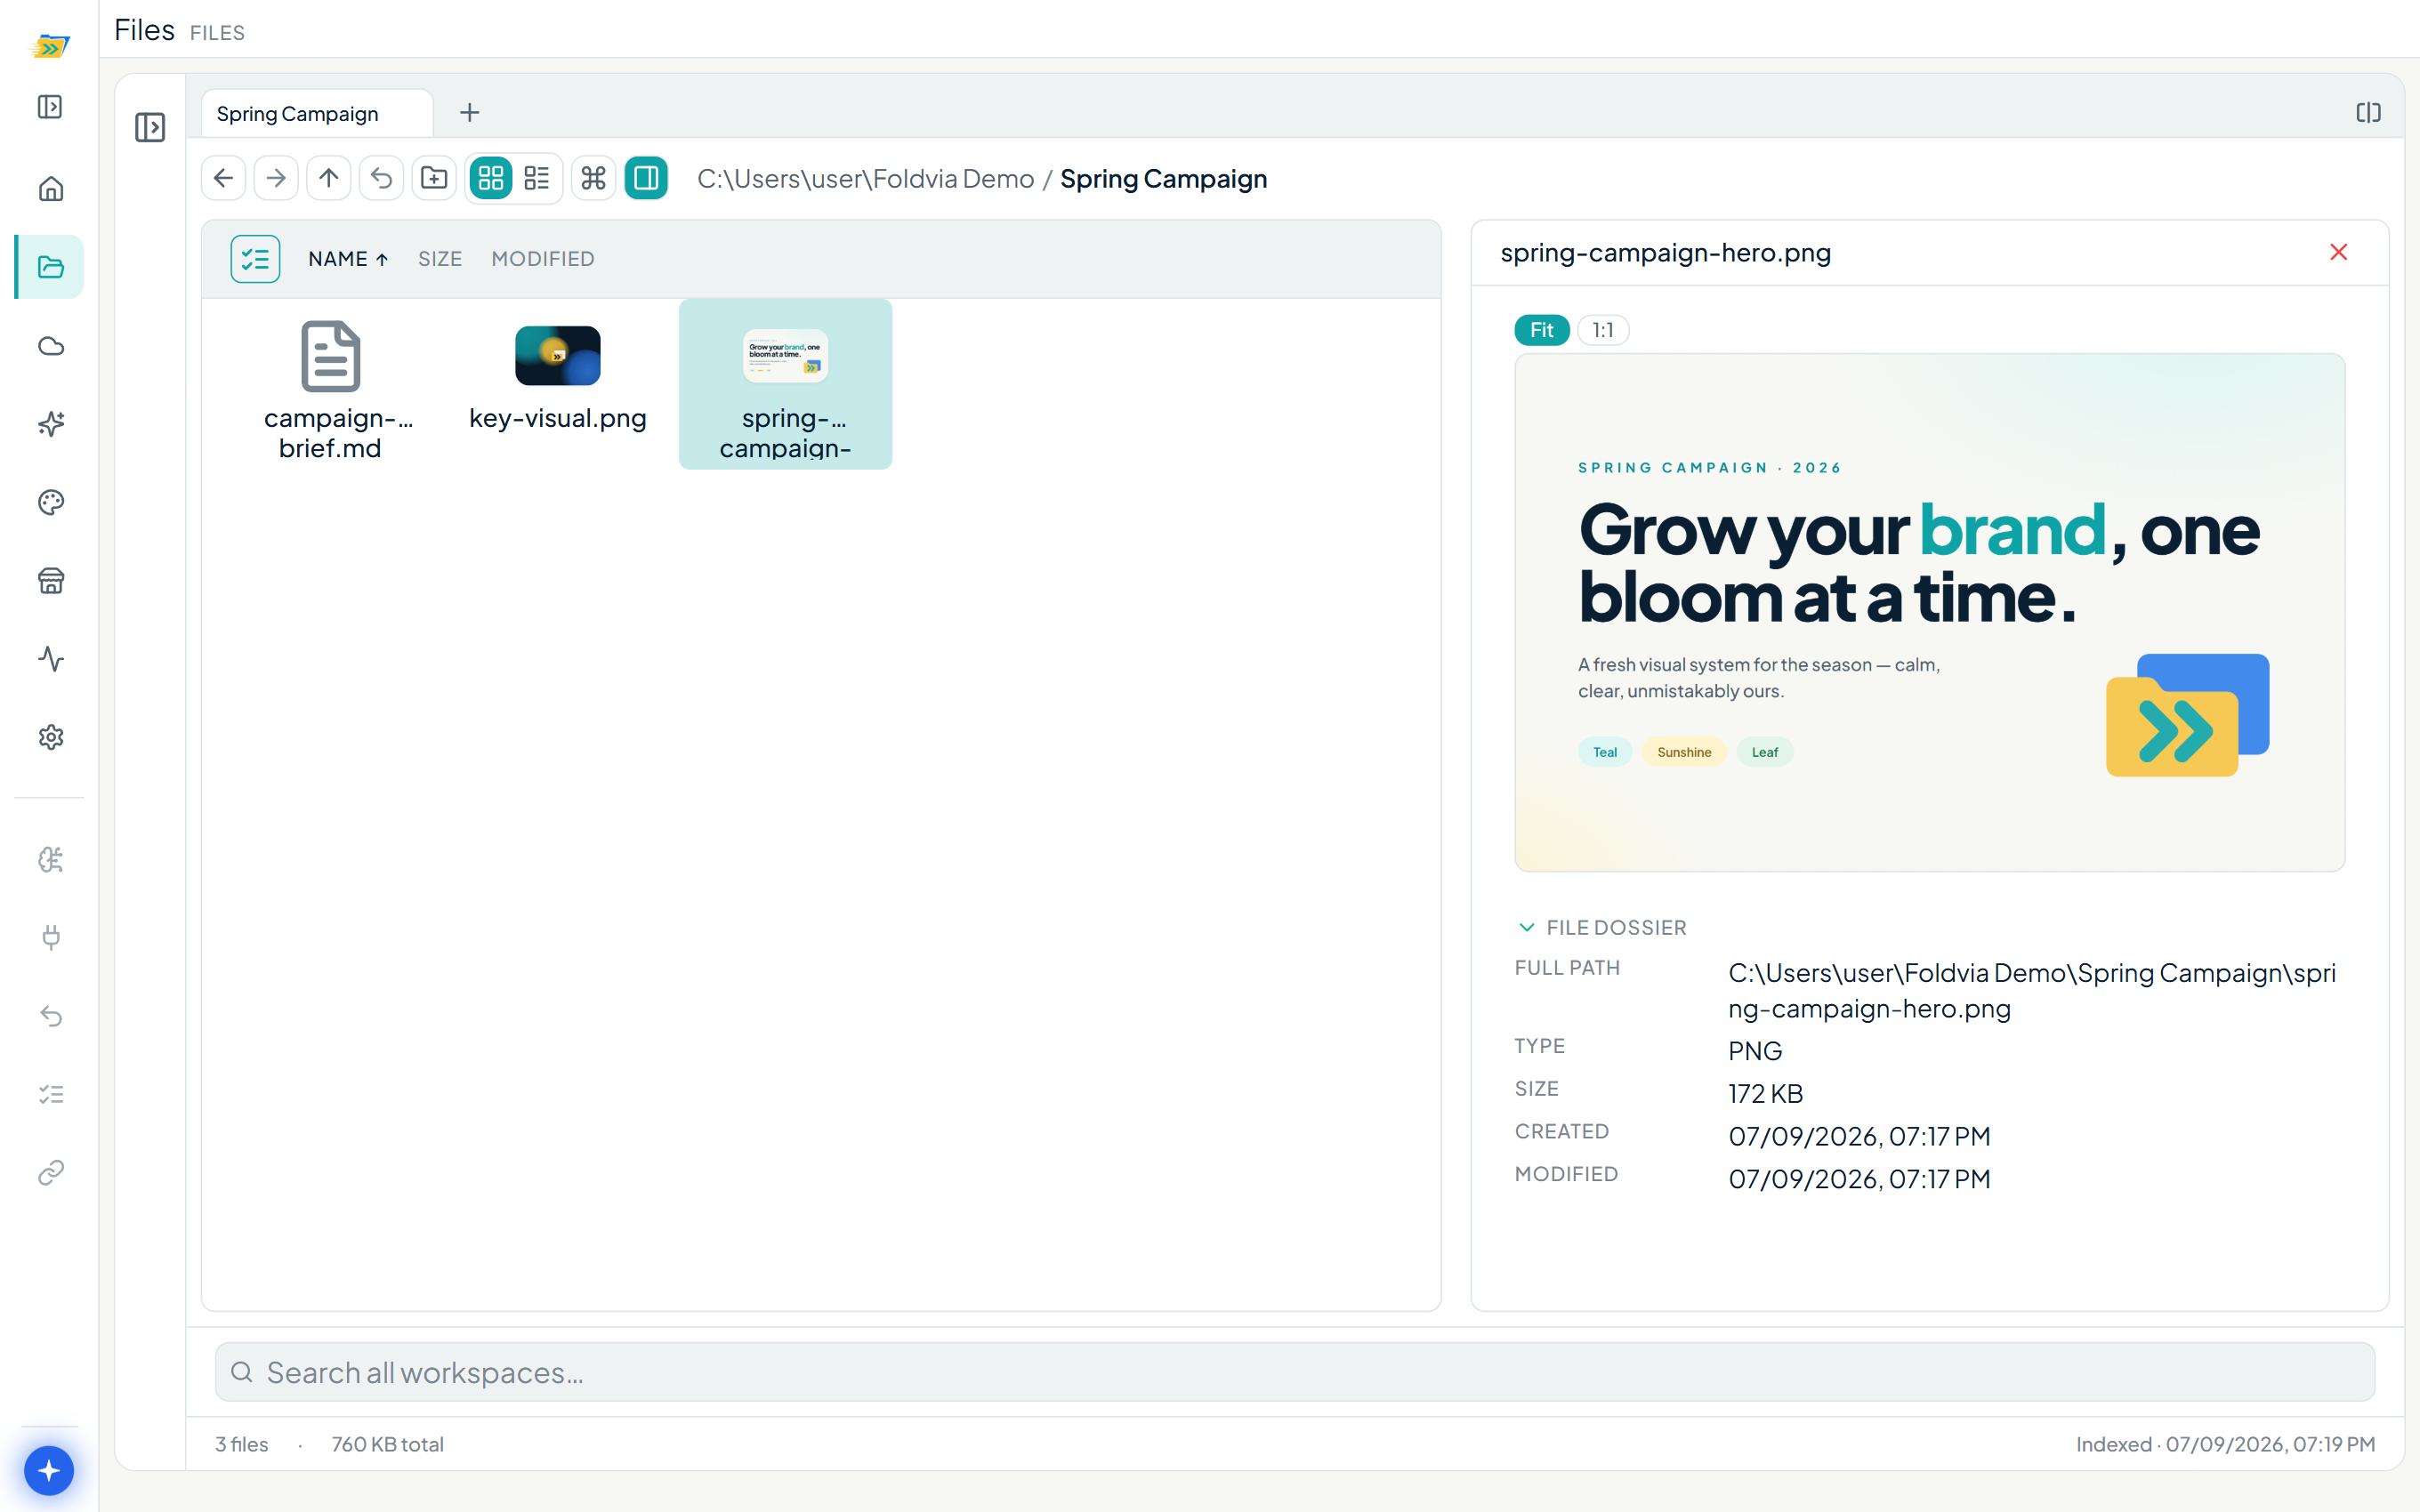The height and width of the screenshot is (1512, 2420).
Task: Set preview zoom to 1:1
Action: click(1602, 330)
